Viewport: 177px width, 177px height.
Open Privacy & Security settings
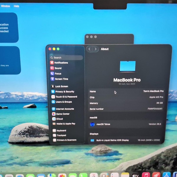63,91
